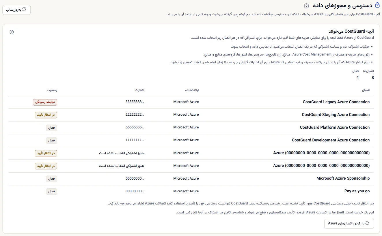Click the «فعال» badge on Platform row

point(51,128)
